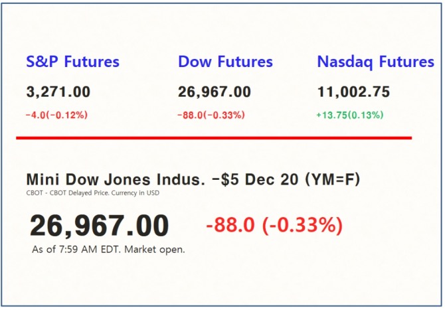Click the large red -88.0 point change
The image size is (445, 310).
coord(230,226)
